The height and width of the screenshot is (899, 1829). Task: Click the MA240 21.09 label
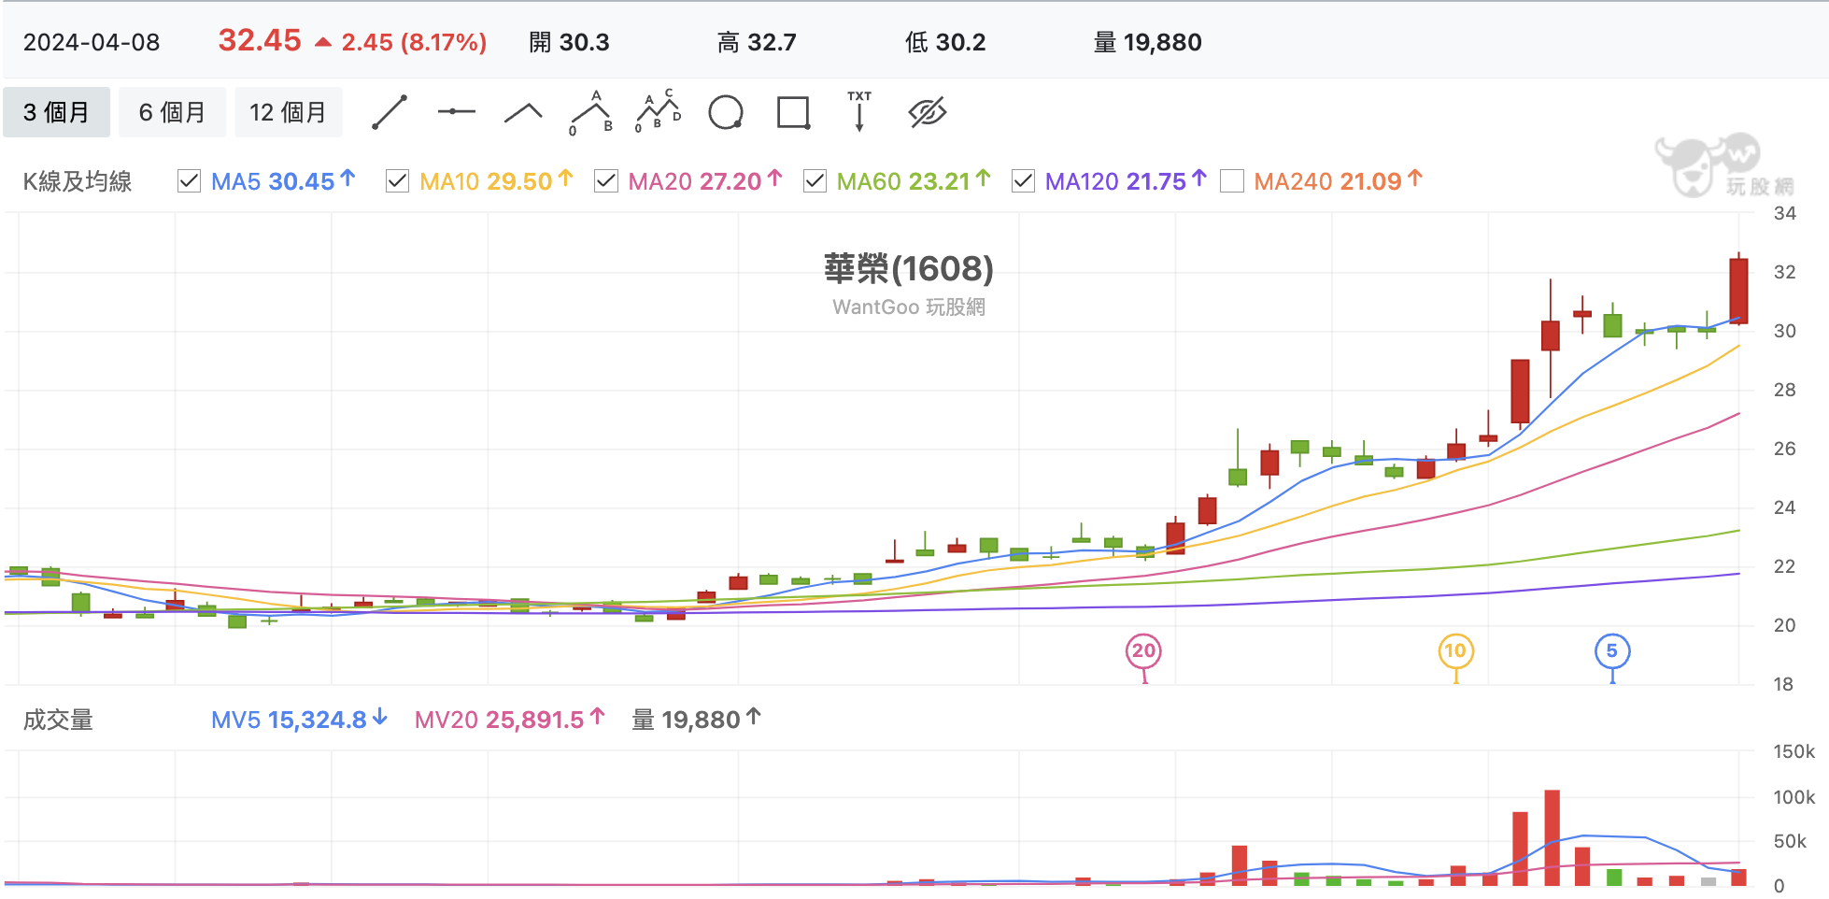pos(1338,181)
